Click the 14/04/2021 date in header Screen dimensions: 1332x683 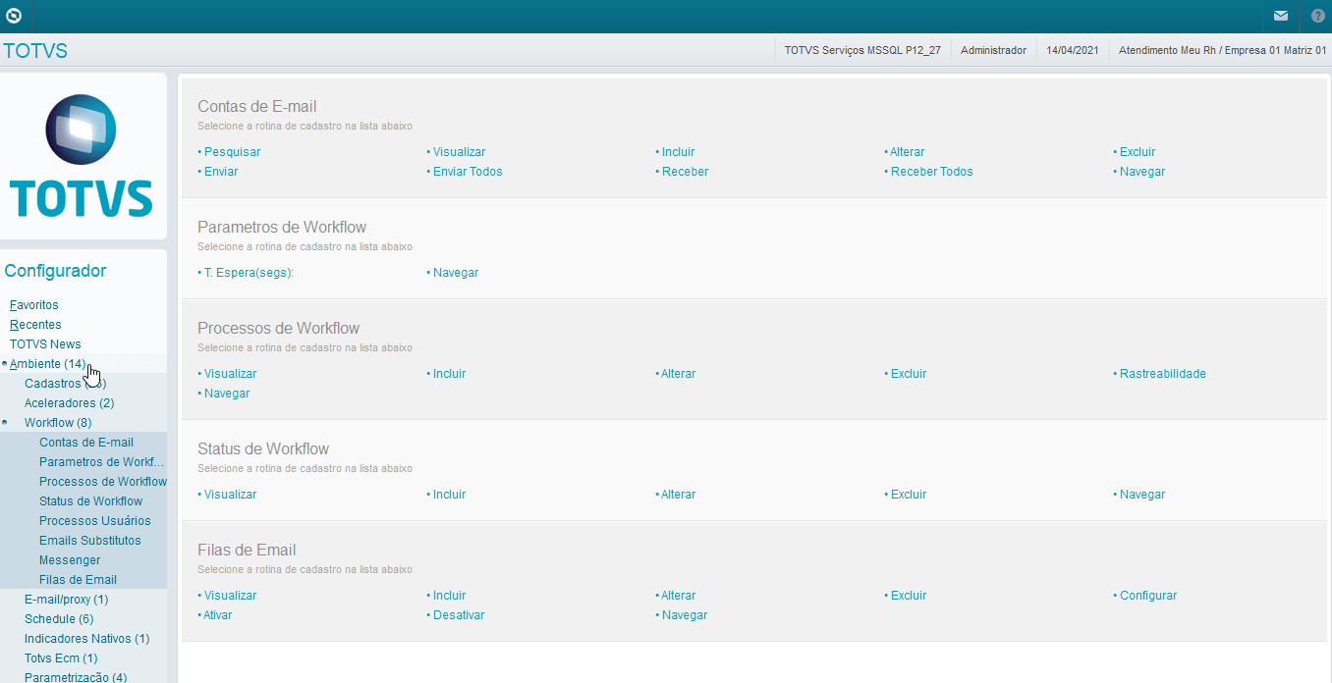1073,50
